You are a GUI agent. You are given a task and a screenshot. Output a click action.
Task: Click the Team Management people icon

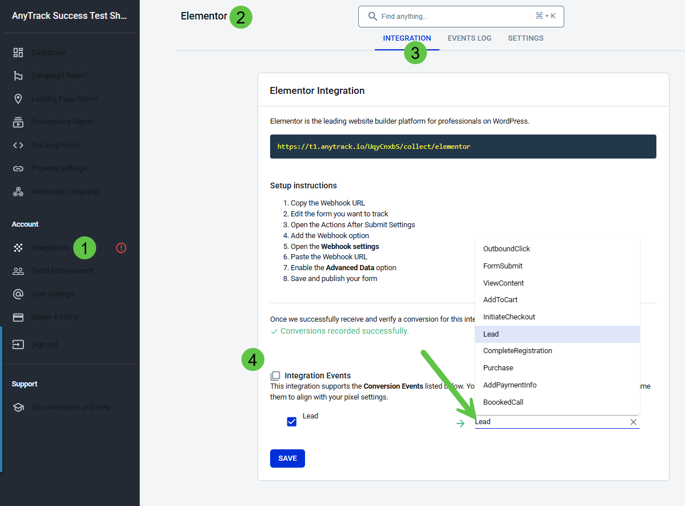(18, 271)
